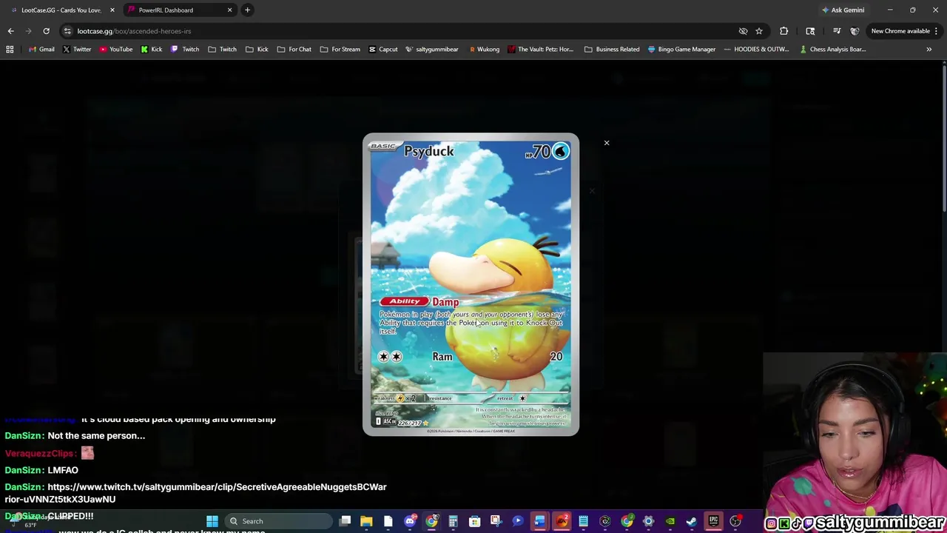The width and height of the screenshot is (947, 533).
Task: Open the Twitter bookmark
Action: pyautogui.click(x=77, y=50)
